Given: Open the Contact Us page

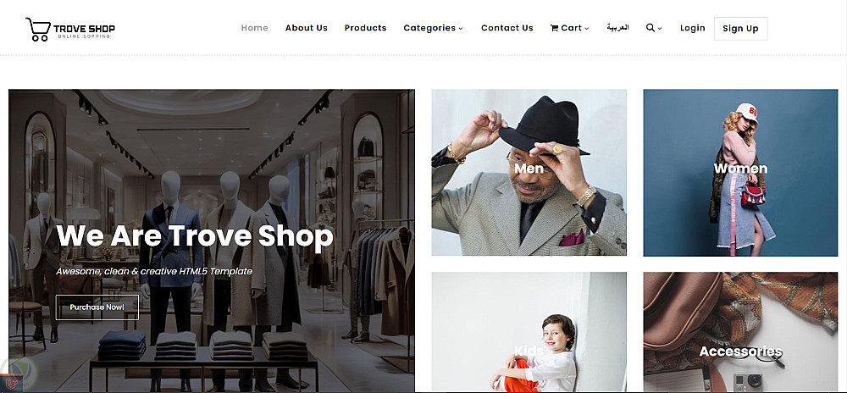Looking at the screenshot, I should click(507, 28).
